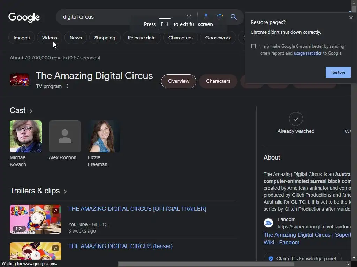Image resolution: width=357 pixels, height=267 pixels.
Task: Open the Videos filter
Action: [x=50, y=38]
